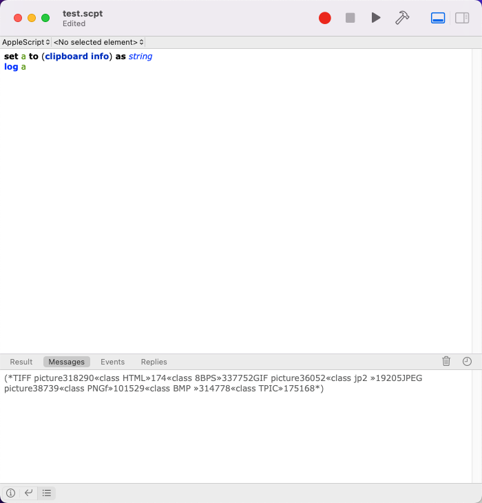This screenshot has width=482, height=503.
Task: Switch to the Result tab
Action: (x=21, y=362)
